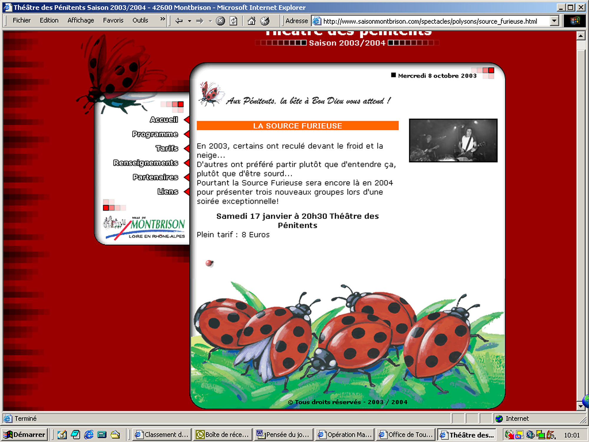Expand the hidden menu items chevron

pos(163,19)
